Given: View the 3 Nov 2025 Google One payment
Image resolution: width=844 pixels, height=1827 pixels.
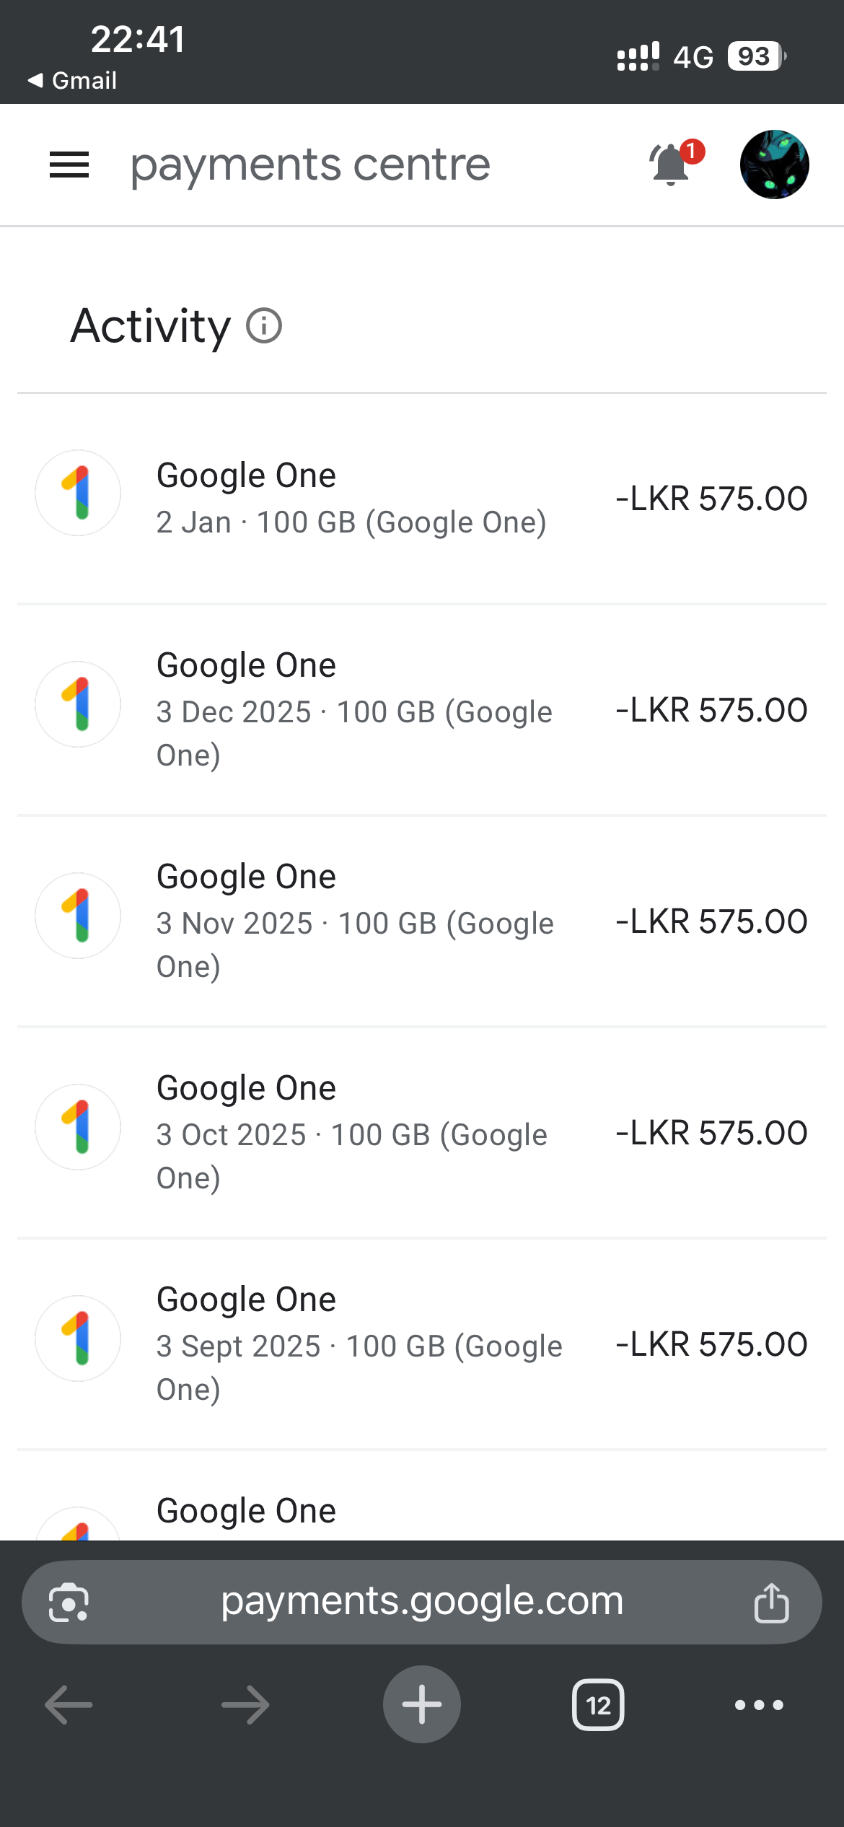Looking at the screenshot, I should (422, 921).
